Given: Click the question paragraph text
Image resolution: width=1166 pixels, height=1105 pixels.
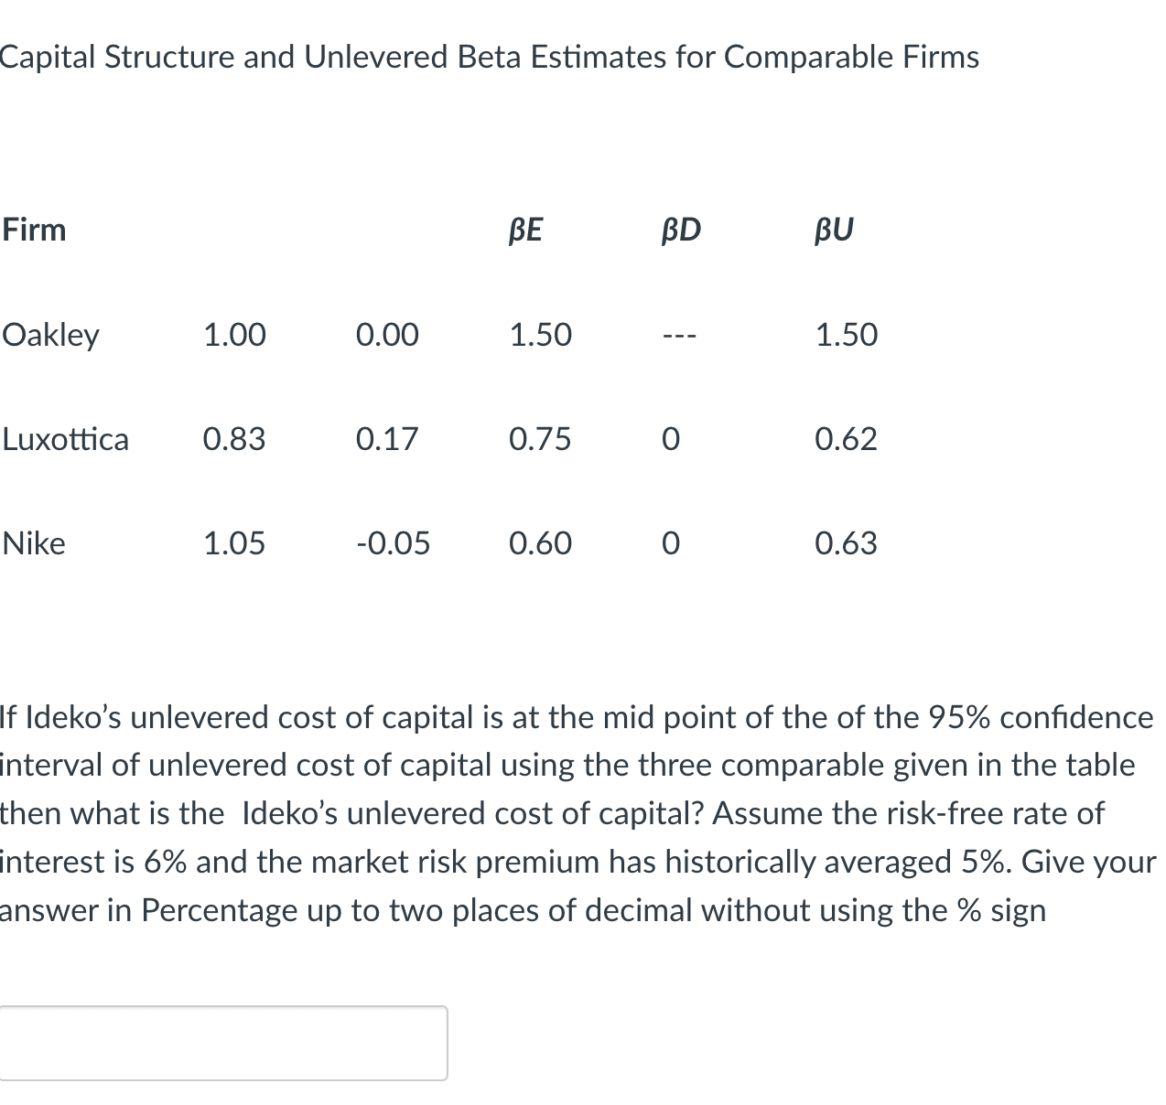Looking at the screenshot, I should pyautogui.click(x=577, y=813).
